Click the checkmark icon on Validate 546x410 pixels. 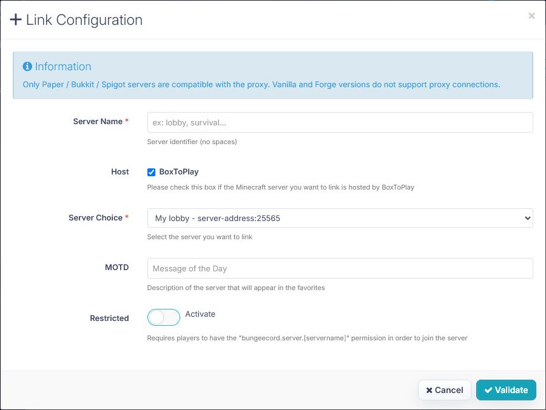pyautogui.click(x=488, y=390)
